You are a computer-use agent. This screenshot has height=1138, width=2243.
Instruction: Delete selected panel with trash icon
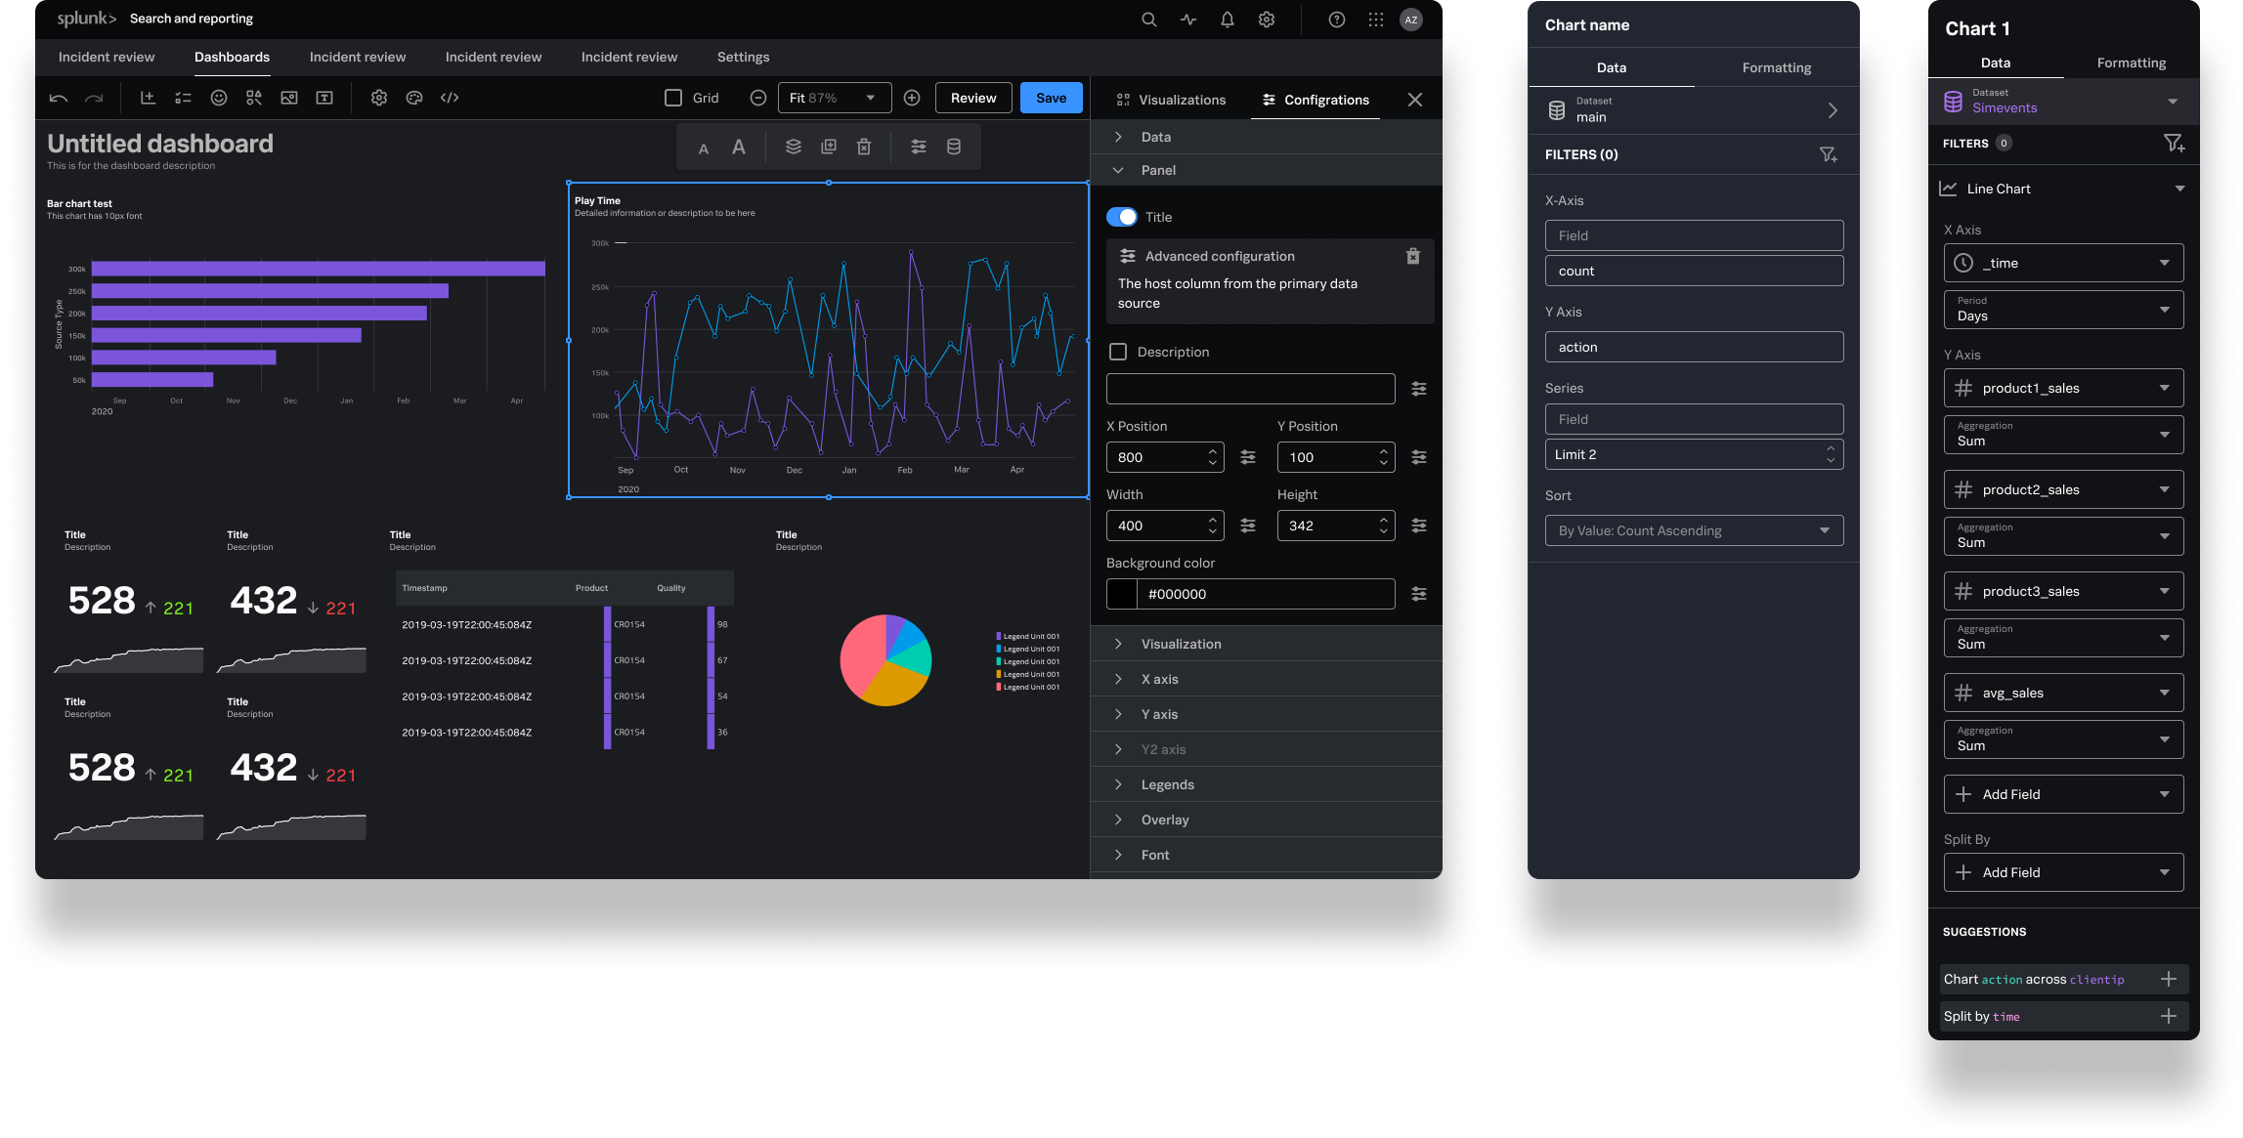864,147
